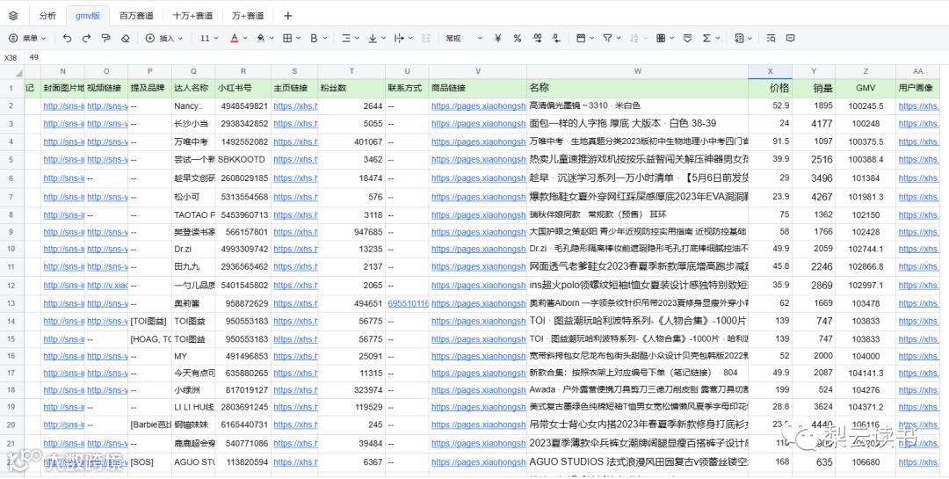Screen dimensions: 949x479
Task: Click the greyed-out merge cells icon
Action: tap(426, 38)
